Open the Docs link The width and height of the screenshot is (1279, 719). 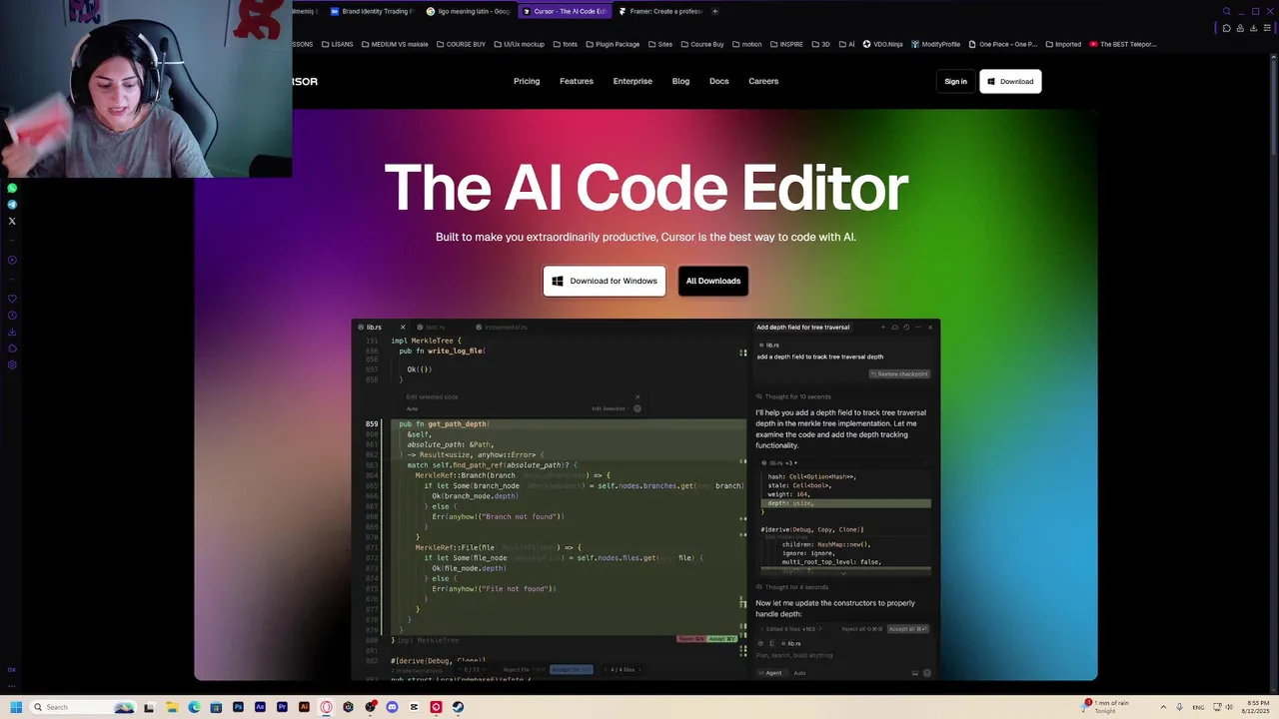[x=719, y=81]
